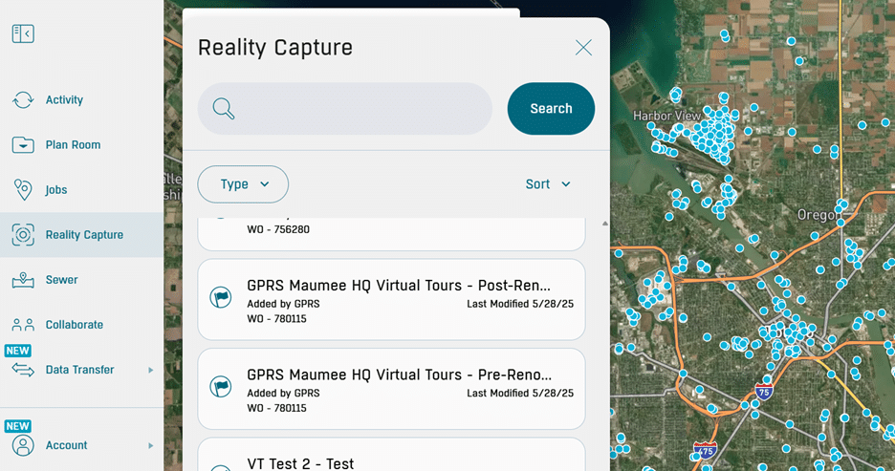Click the Jobs map pin icon
The image size is (895, 471).
click(x=23, y=190)
